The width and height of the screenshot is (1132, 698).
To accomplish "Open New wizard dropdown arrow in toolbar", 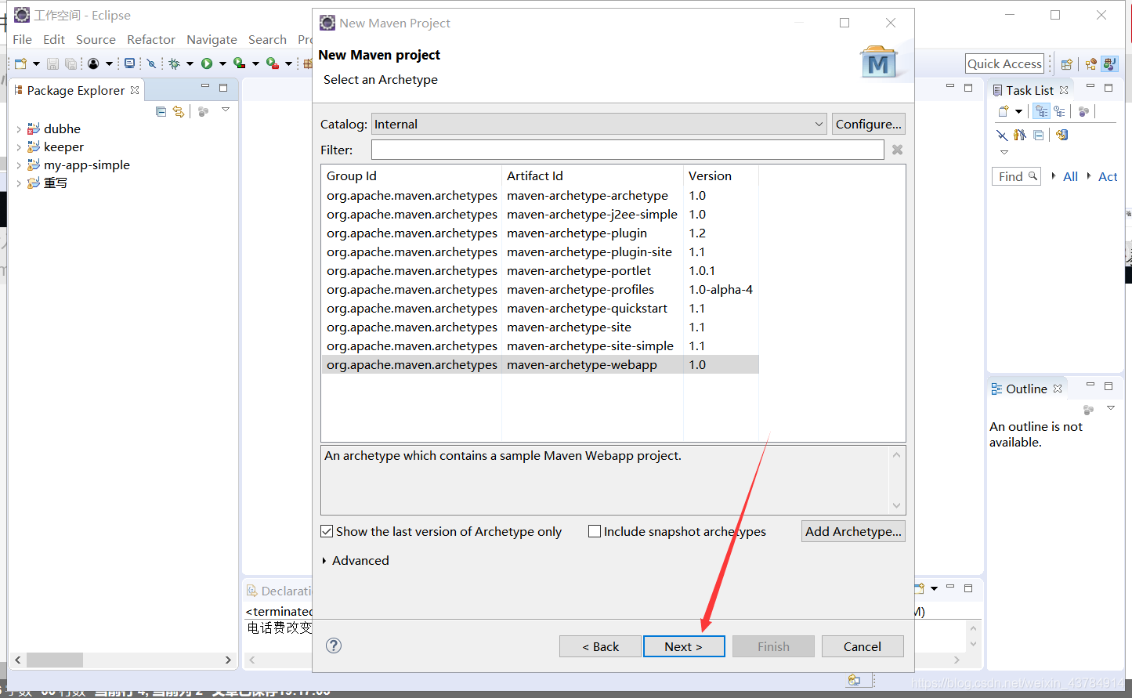I will [36, 64].
